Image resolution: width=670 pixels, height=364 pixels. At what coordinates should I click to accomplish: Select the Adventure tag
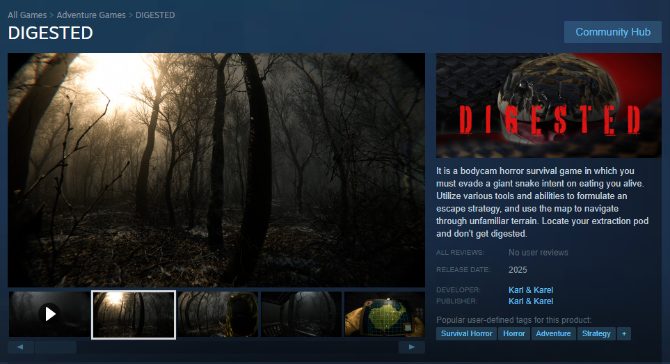[x=553, y=333]
